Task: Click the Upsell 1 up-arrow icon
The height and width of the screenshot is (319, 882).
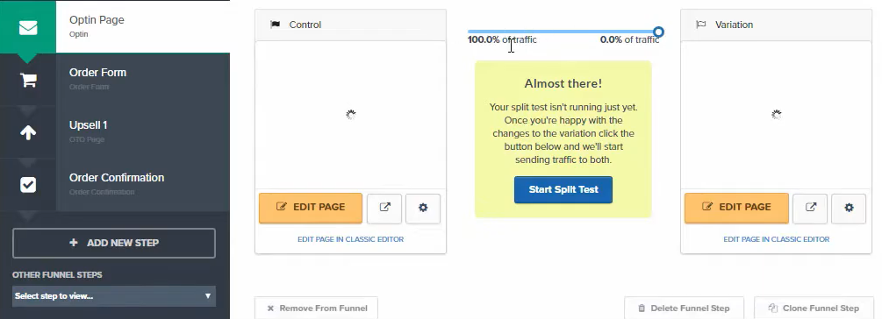Action: (x=28, y=132)
